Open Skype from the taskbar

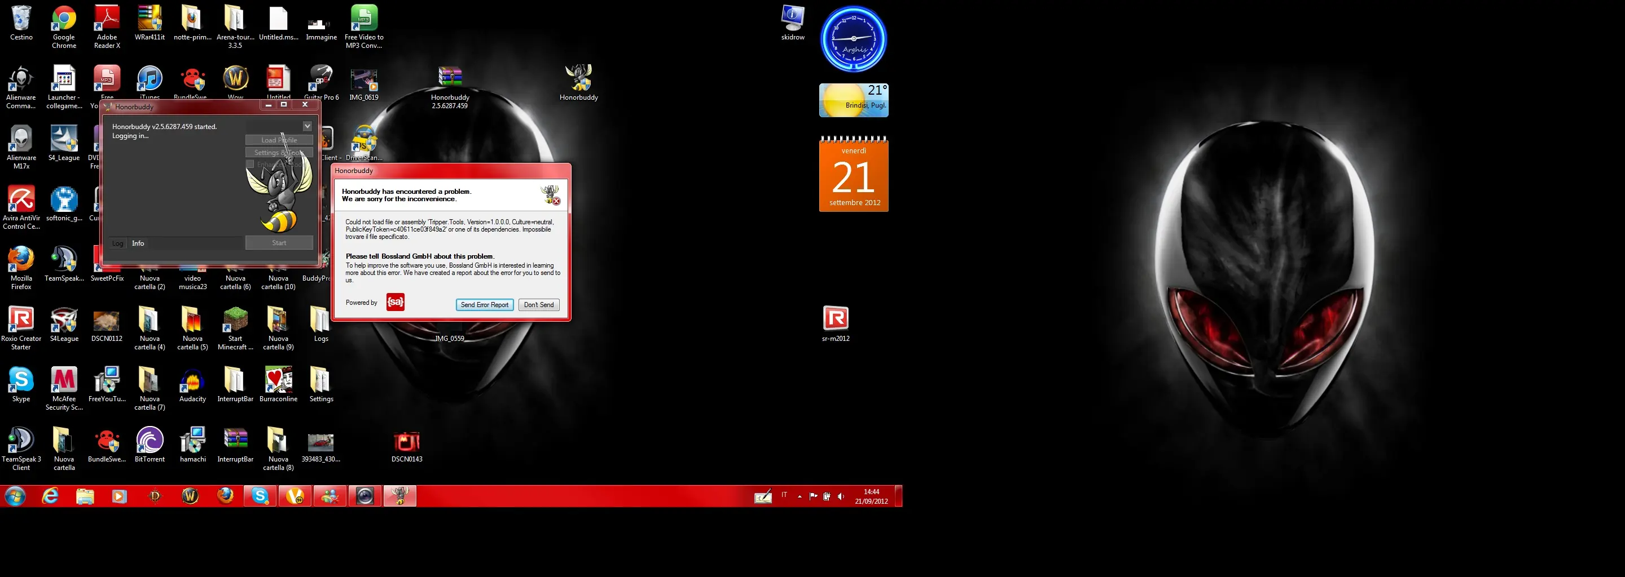click(260, 496)
